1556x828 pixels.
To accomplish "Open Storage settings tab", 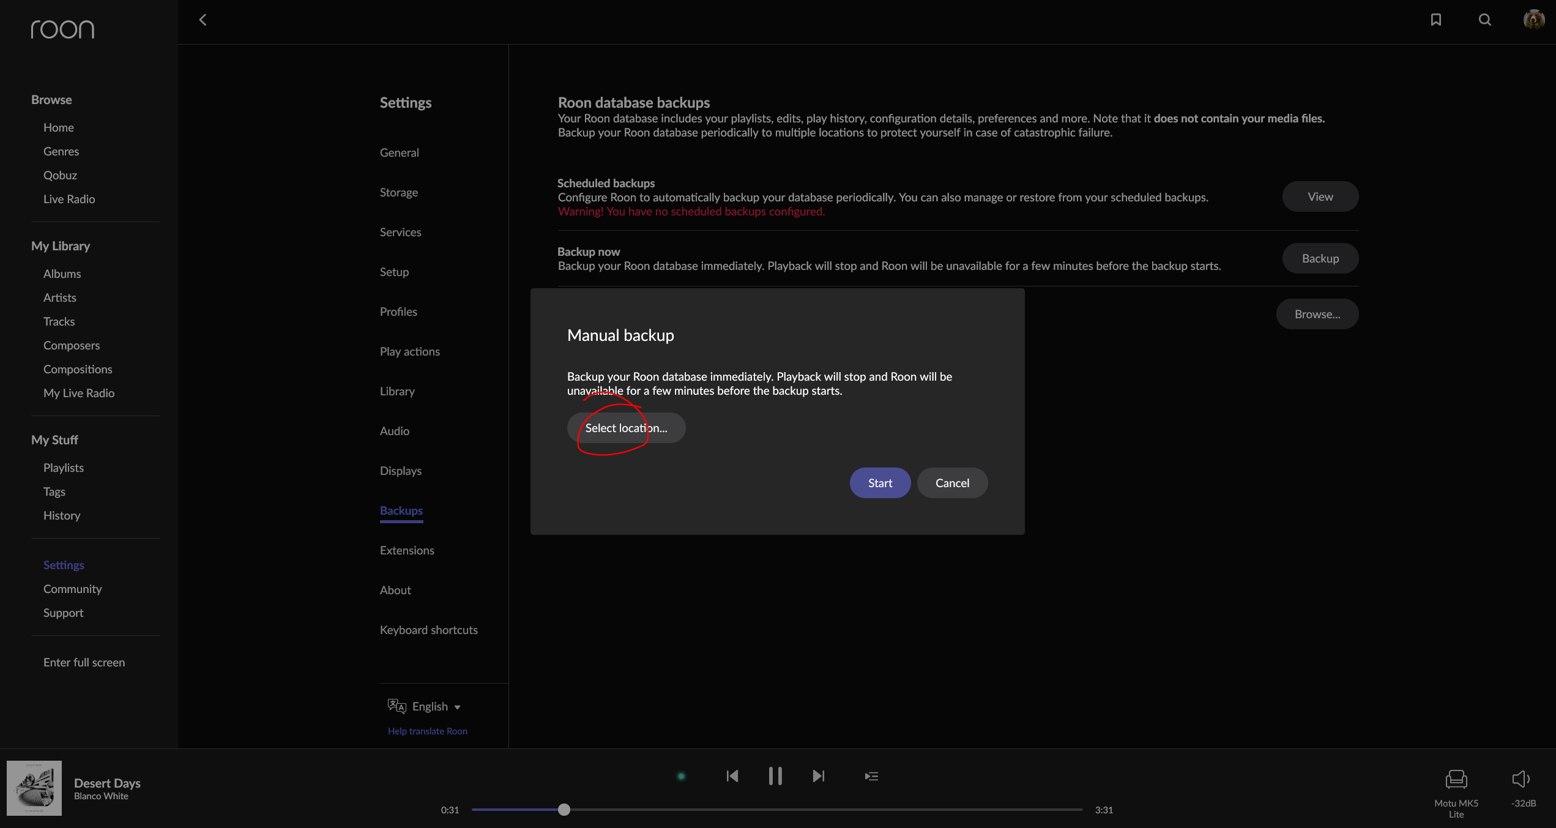I will [x=399, y=192].
